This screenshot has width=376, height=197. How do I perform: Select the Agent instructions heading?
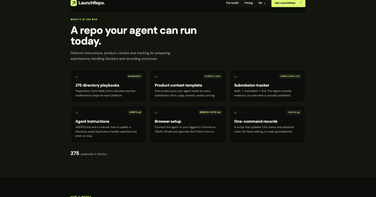pyautogui.click(x=92, y=121)
